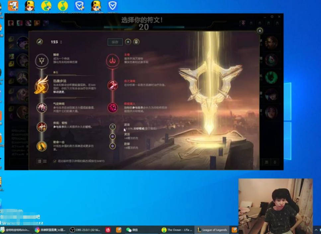
Task: Select the 传说：韧性 rune icon
Action: tap(42, 127)
